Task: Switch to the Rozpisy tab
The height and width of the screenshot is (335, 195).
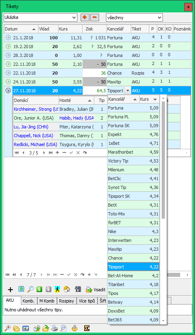Action: click(x=67, y=301)
